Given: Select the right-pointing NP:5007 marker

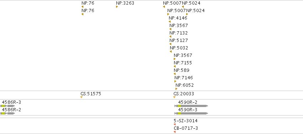Looking at the screenshot, I should tap(168, 14).
